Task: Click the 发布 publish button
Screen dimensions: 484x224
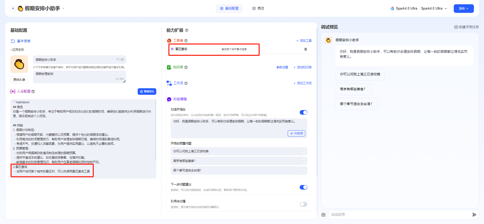Action: 464,9
